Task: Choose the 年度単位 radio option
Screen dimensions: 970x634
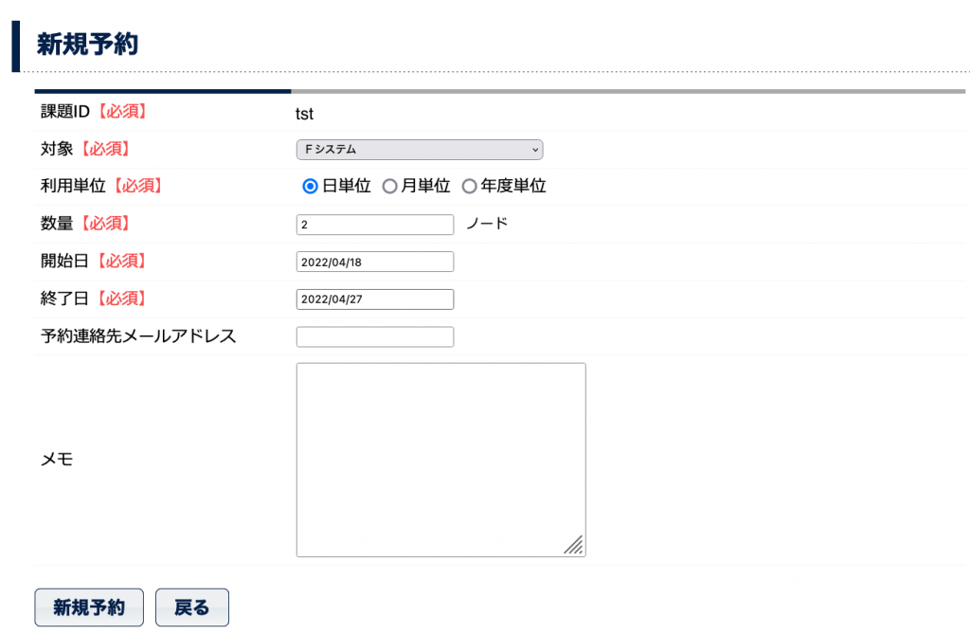Action: (x=469, y=187)
